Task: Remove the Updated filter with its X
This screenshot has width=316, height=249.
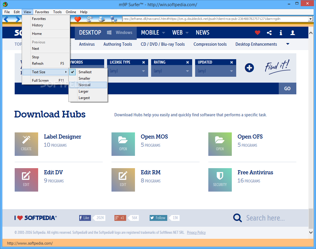Action: click(x=231, y=62)
